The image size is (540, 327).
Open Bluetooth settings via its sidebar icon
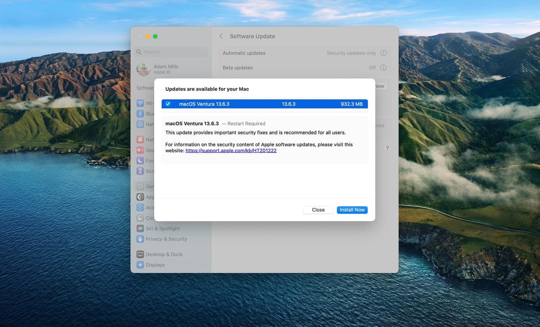(140, 114)
